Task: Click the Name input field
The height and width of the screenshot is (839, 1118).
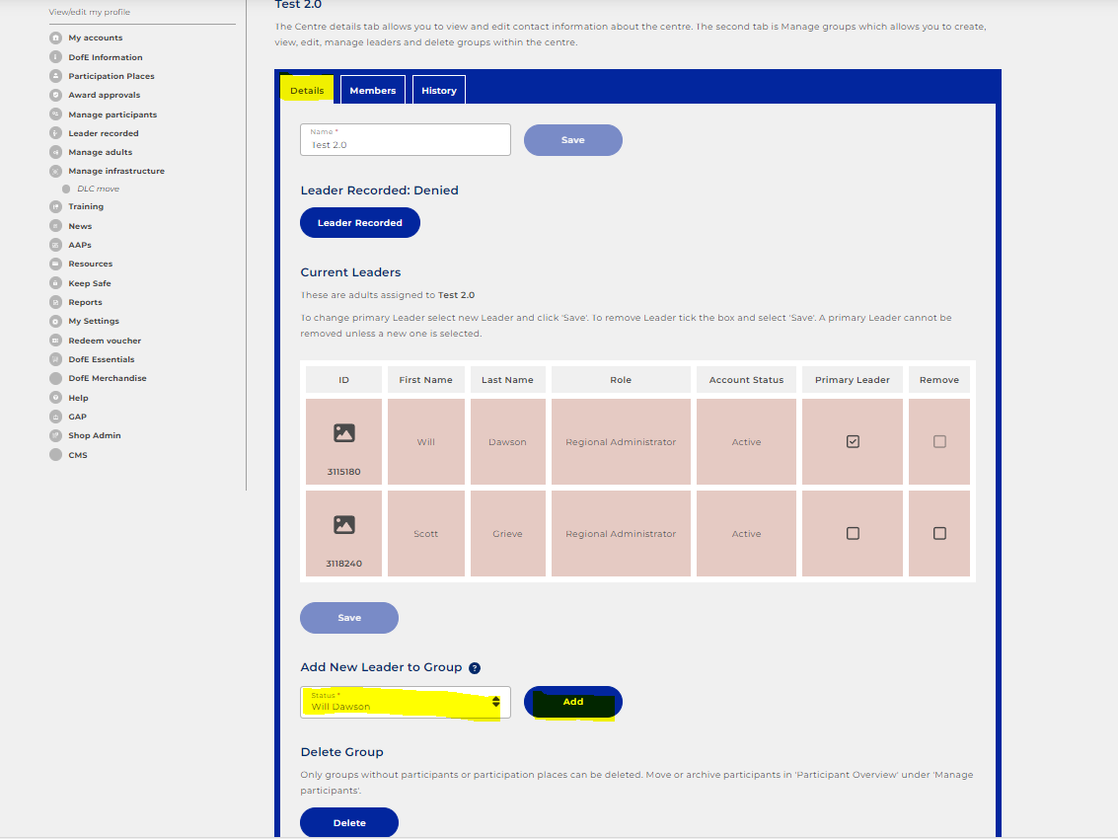Action: click(405, 140)
